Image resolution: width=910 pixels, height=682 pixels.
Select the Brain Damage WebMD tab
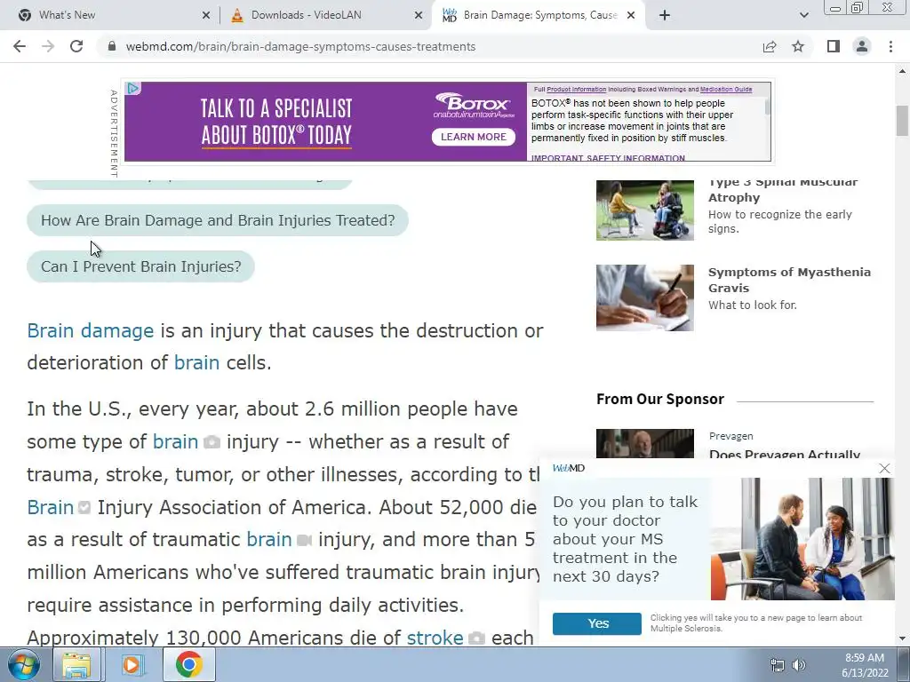pos(539,15)
